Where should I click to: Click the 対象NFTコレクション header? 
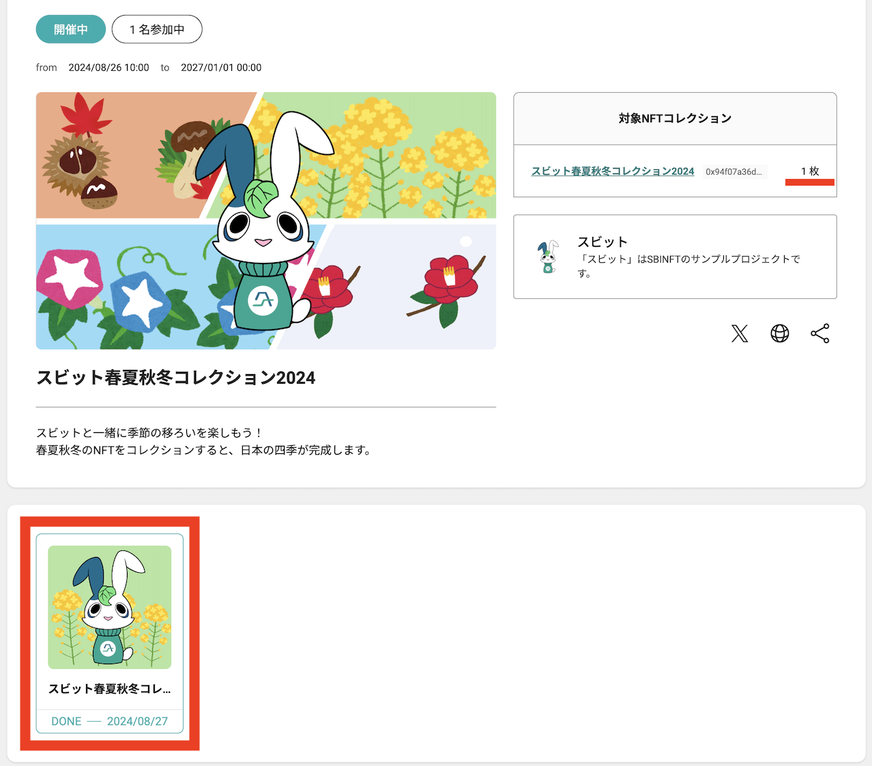coord(675,118)
